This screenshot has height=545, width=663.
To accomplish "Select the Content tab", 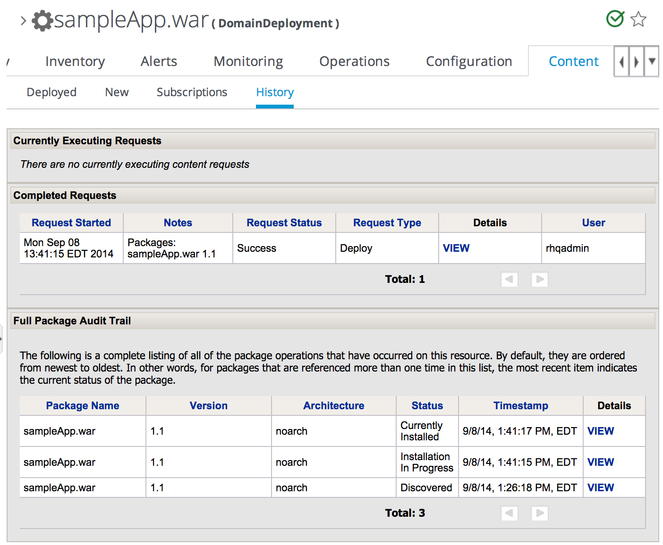I will pos(574,61).
